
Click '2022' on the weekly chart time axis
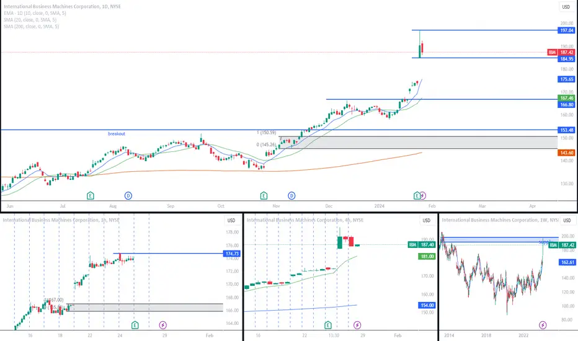tap(523, 335)
